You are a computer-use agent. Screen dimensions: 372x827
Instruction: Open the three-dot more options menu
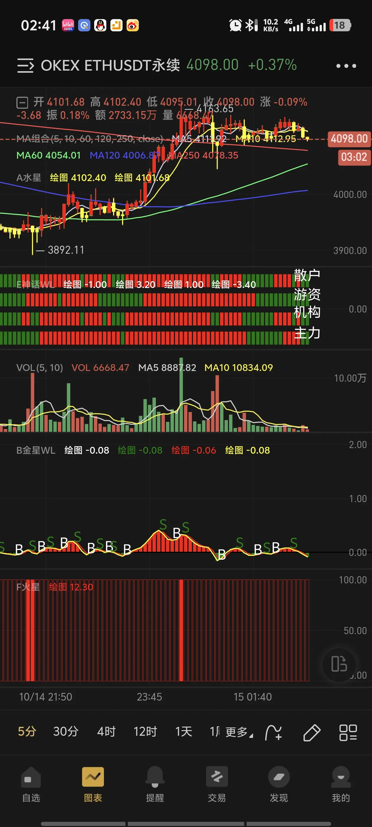click(346, 66)
